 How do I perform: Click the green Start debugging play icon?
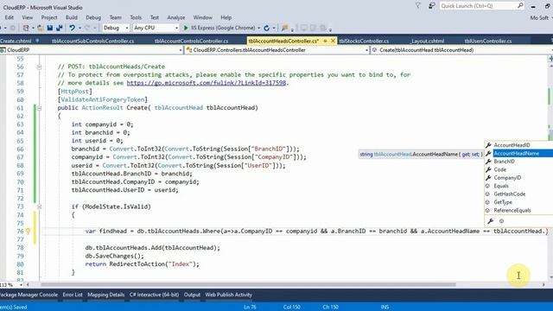(x=186, y=28)
